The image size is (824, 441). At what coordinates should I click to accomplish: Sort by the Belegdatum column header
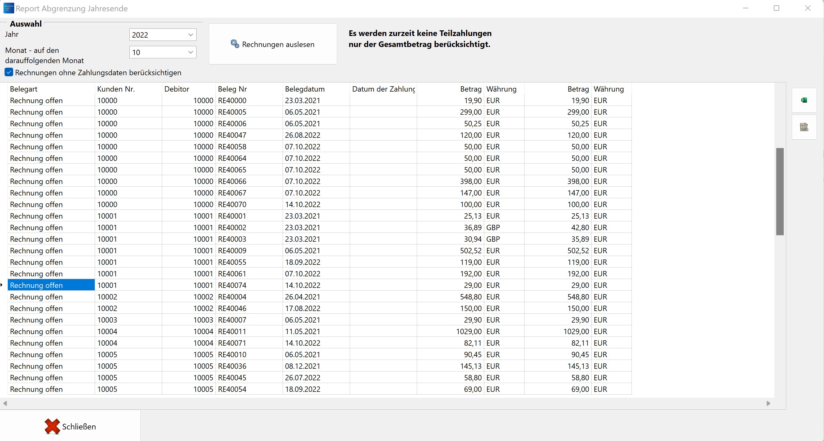(316, 89)
